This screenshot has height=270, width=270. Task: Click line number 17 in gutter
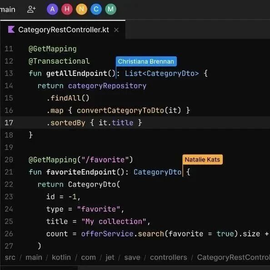(9, 123)
